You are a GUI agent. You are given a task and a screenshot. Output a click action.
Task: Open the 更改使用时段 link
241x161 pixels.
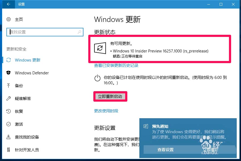(106, 111)
